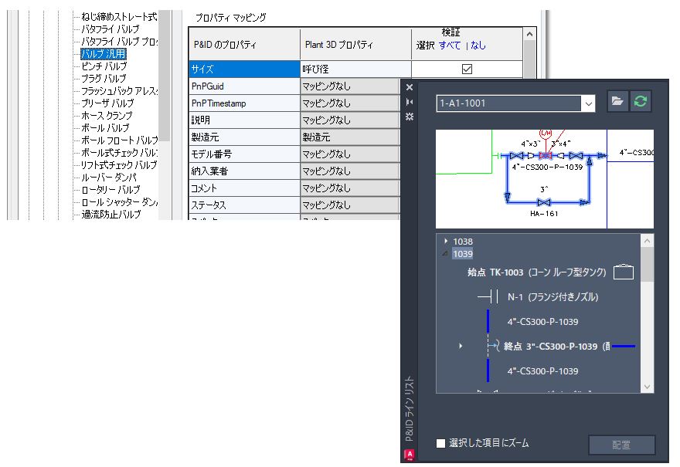Image resolution: width=680 pixels, height=467 pixels.
Task: Select バルブ汎用 in the class tree
Action: click(x=104, y=54)
